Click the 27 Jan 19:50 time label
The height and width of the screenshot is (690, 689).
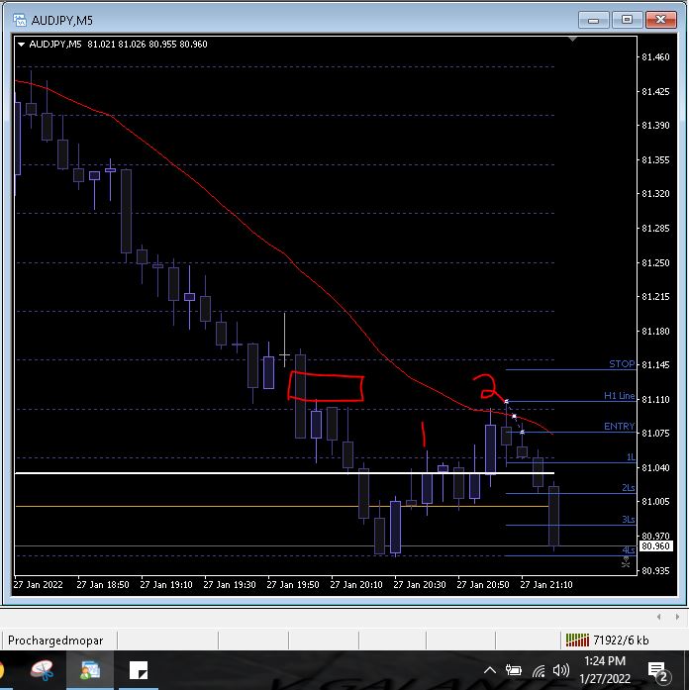pyautogui.click(x=293, y=585)
